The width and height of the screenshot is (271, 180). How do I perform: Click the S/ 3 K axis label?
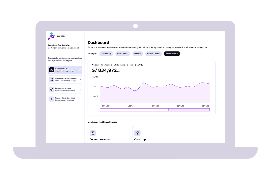point(96,96)
